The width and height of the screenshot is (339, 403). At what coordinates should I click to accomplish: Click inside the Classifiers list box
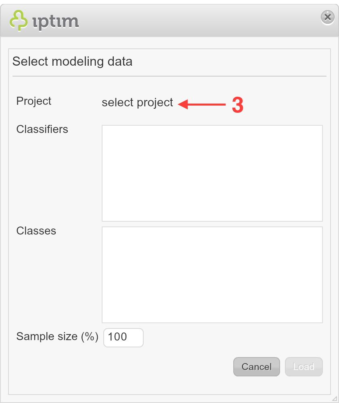point(212,173)
